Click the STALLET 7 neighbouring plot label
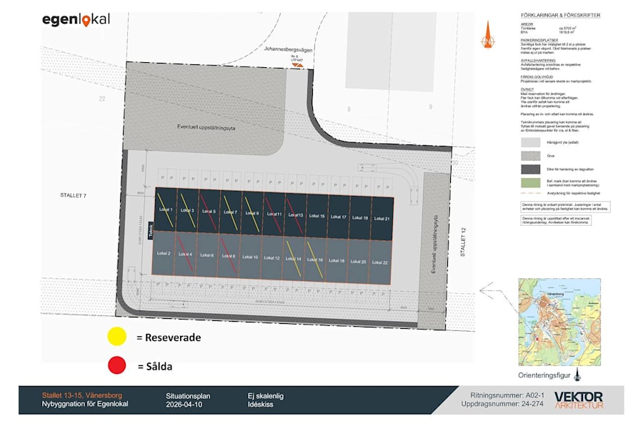Image resolution: width=643 pixels, height=429 pixels. (74, 195)
